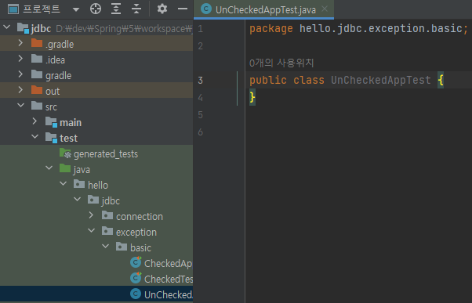
Task: Collapse the java test root folder
Action: tap(49, 168)
